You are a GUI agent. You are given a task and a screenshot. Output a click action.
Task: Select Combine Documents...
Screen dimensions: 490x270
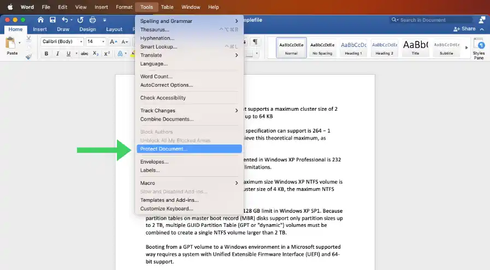tap(190, 119)
